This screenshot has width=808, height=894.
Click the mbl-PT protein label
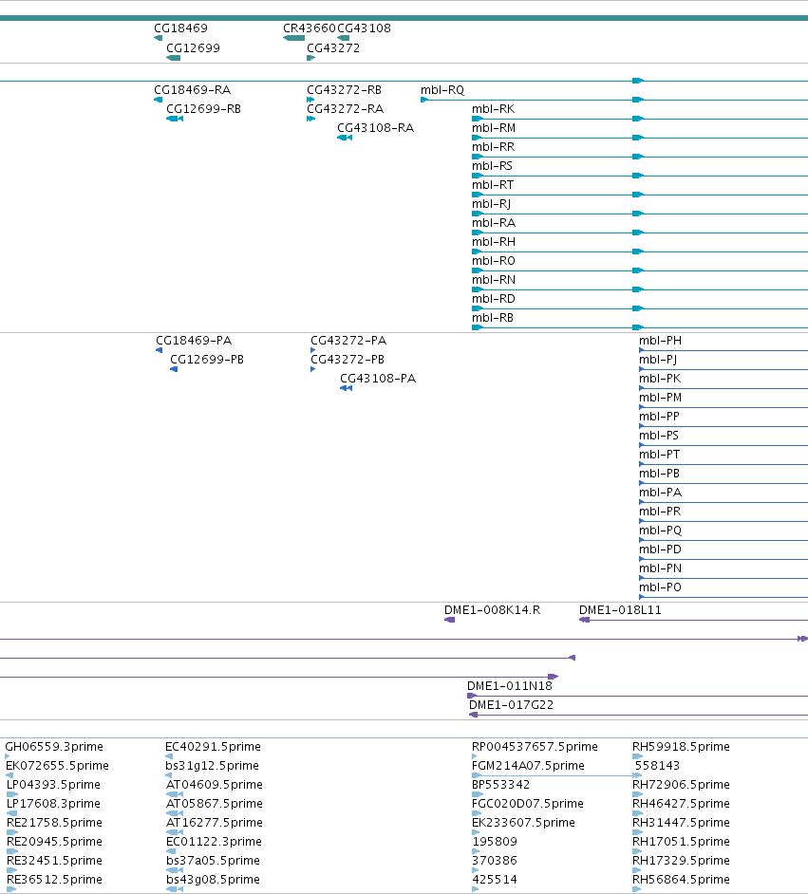coord(659,455)
